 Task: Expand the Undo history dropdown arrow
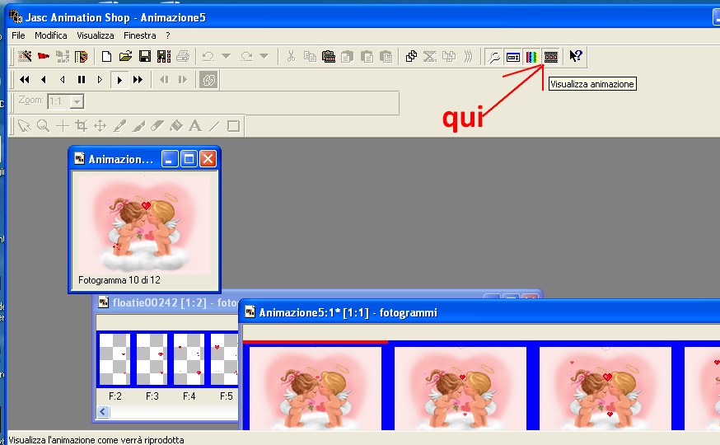tap(226, 56)
